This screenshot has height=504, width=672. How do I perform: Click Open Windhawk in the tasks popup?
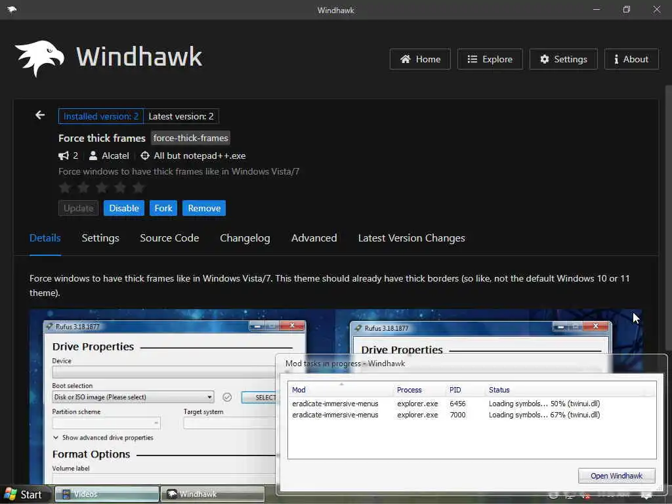[616, 476]
